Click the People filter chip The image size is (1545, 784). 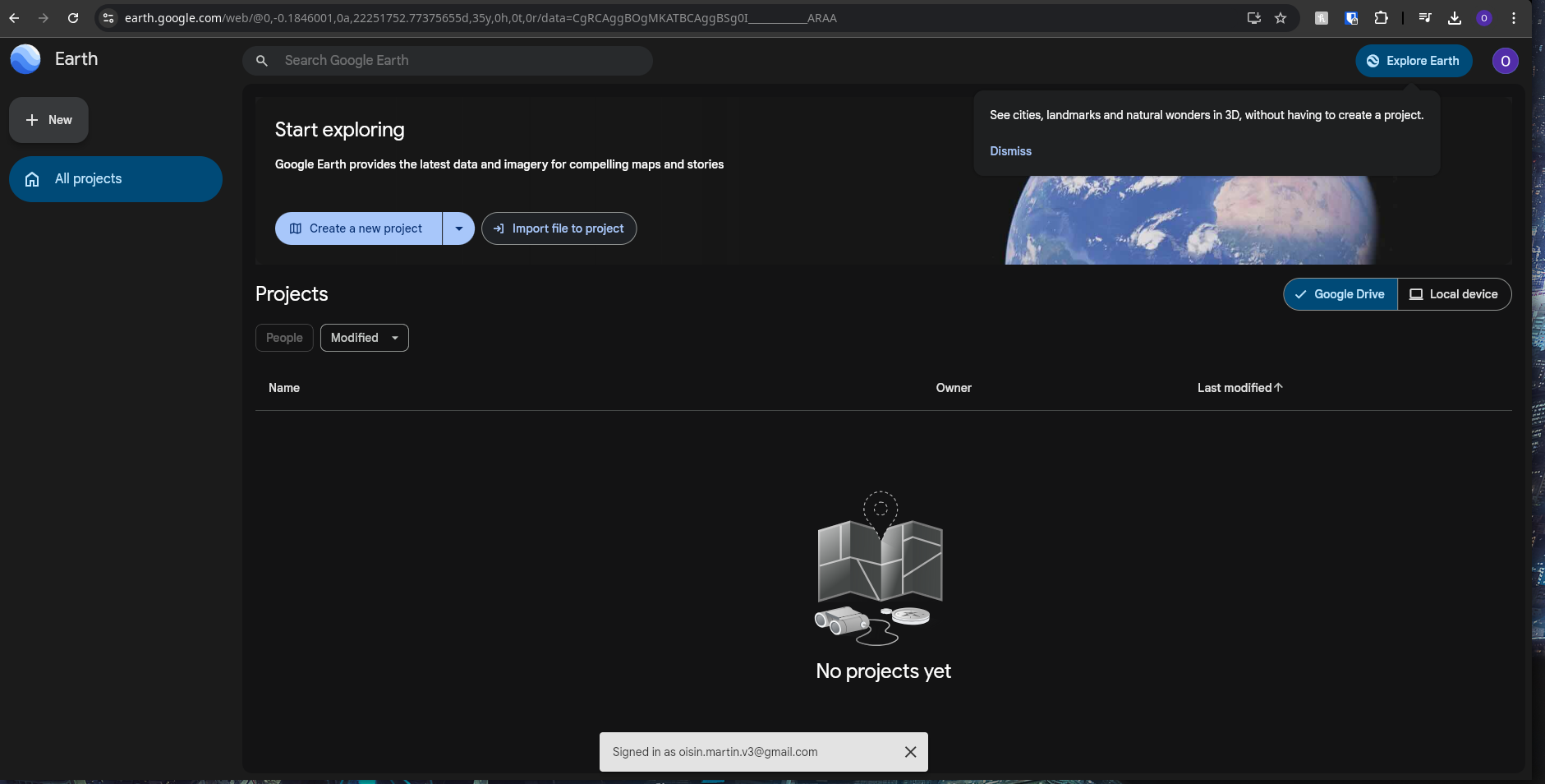(284, 338)
